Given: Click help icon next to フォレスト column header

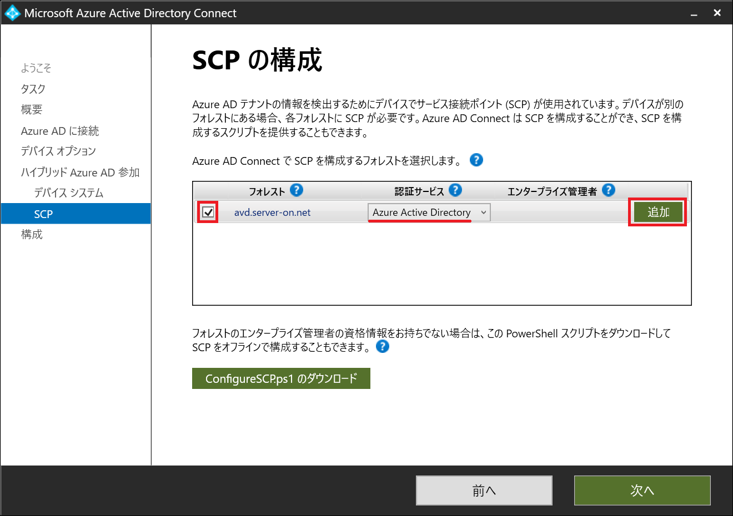Looking at the screenshot, I should click(x=297, y=190).
